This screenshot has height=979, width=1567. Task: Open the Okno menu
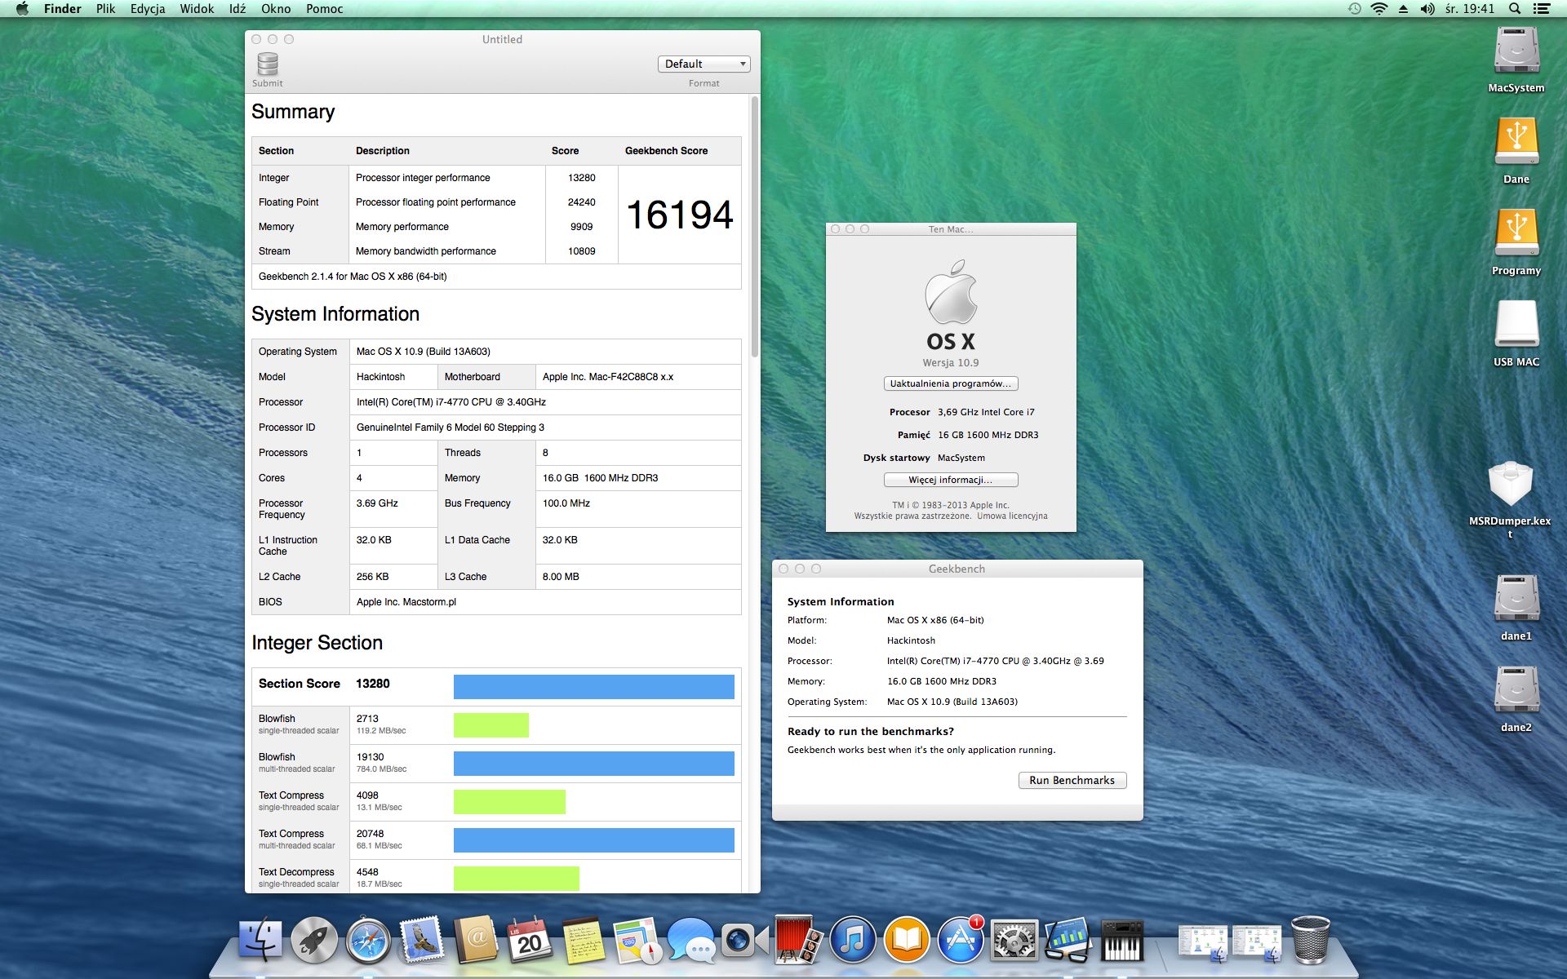(276, 9)
